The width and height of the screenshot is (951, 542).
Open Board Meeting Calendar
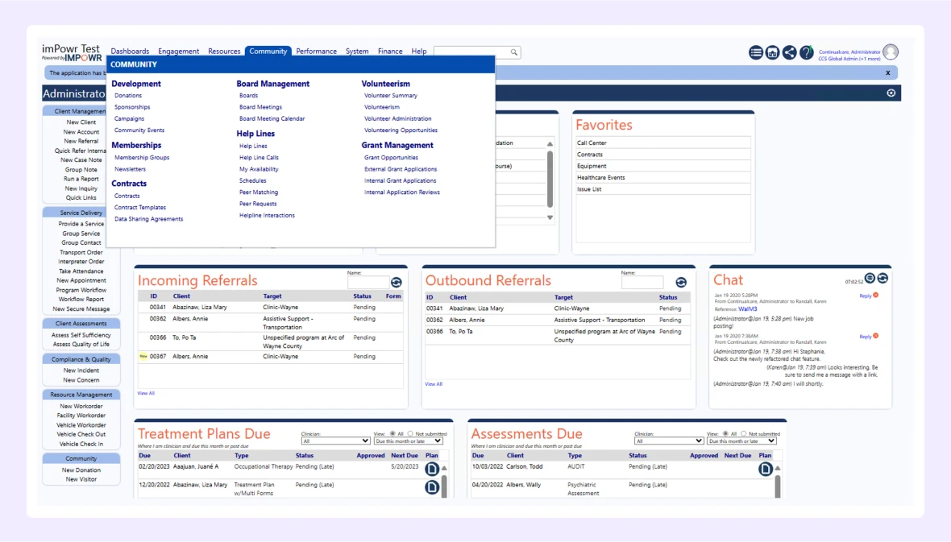pos(272,119)
